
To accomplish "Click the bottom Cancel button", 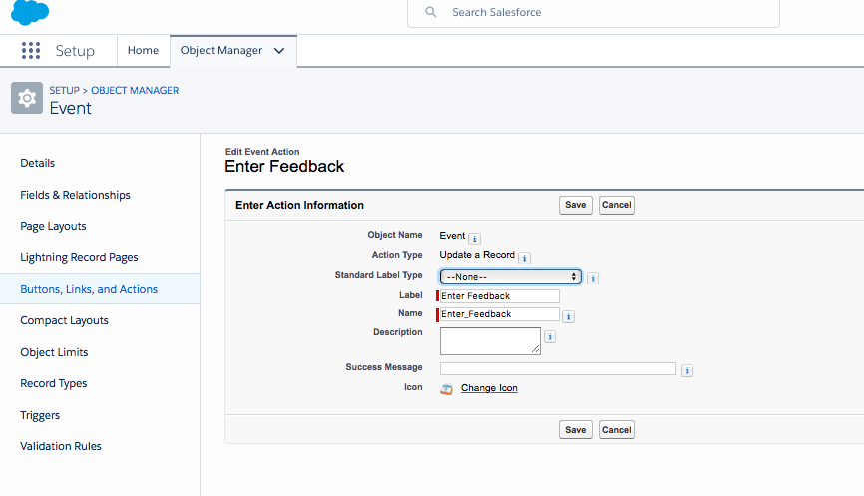I will tap(616, 430).
